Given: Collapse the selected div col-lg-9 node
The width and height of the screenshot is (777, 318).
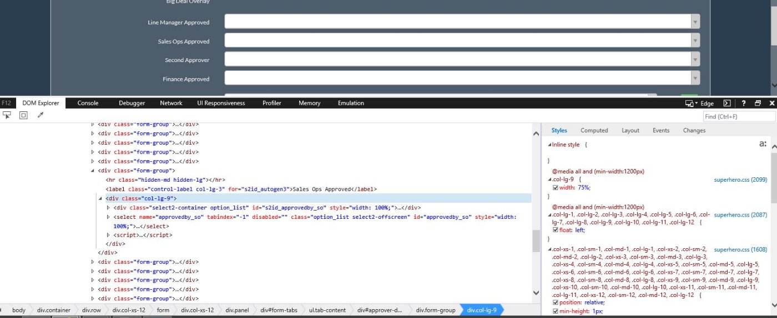Looking at the screenshot, I should click(100, 198).
